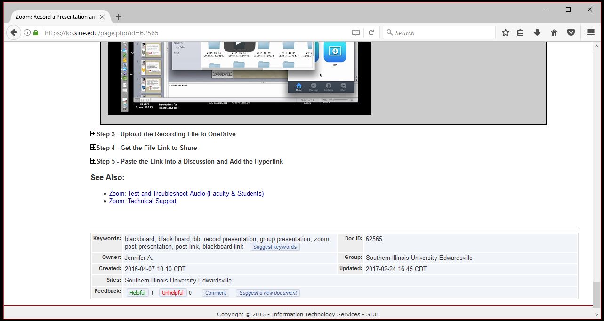This screenshot has height=321, width=604.
Task: Open the Zoom: Technical Support link
Action: 143,201
